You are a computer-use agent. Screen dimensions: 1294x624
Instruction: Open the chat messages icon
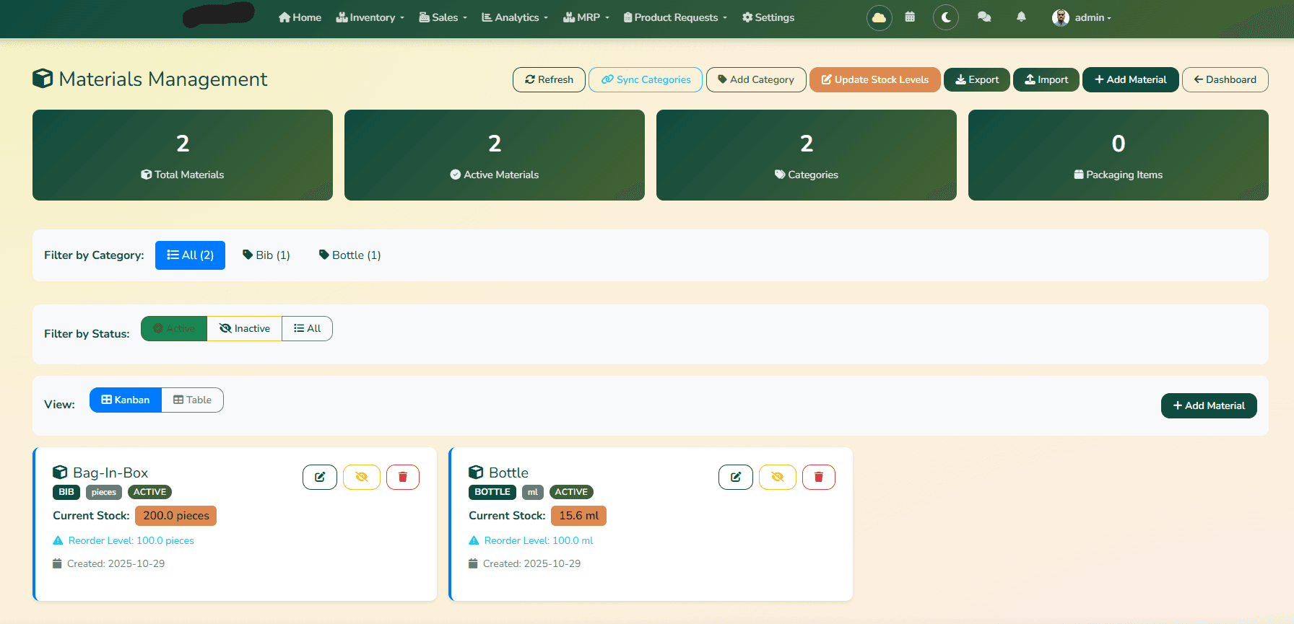pyautogui.click(x=984, y=17)
